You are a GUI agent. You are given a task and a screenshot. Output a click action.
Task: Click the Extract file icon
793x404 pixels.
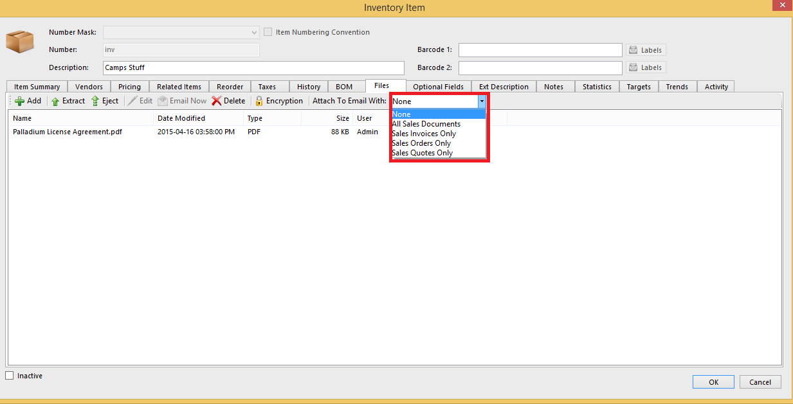click(55, 101)
